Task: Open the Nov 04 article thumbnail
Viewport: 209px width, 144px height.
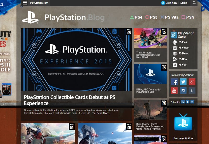Action: [150, 140]
